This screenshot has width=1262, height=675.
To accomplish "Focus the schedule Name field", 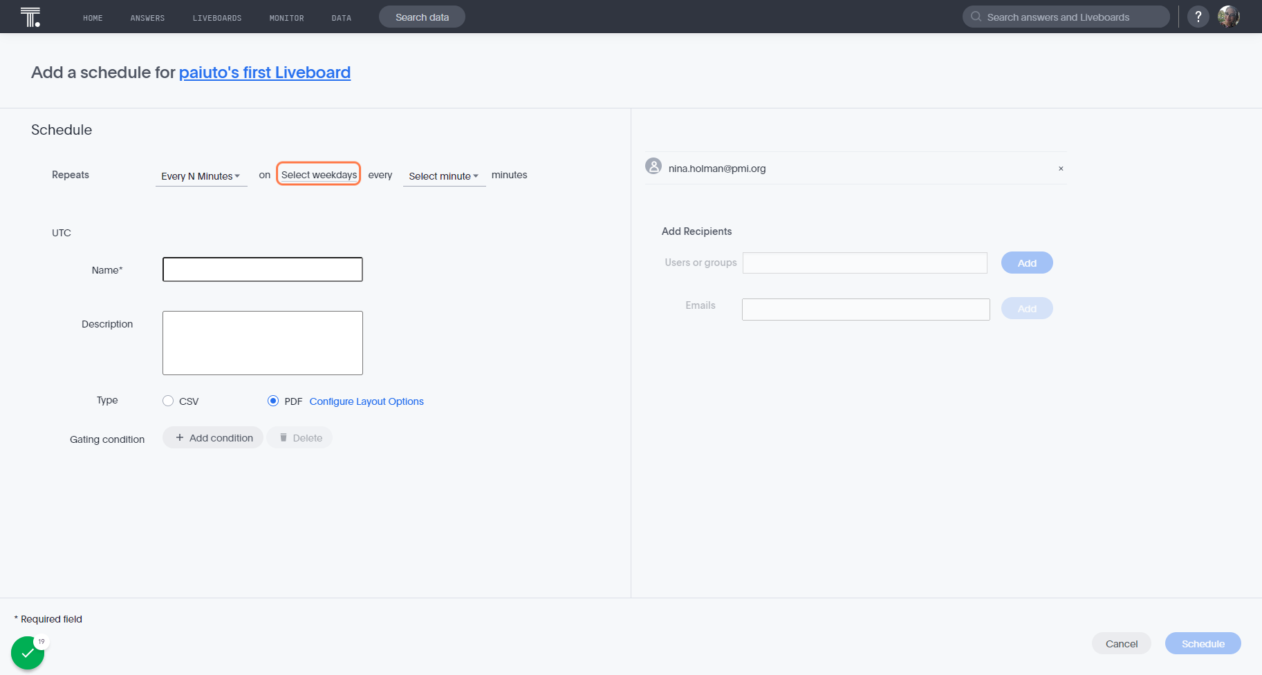I will click(263, 269).
